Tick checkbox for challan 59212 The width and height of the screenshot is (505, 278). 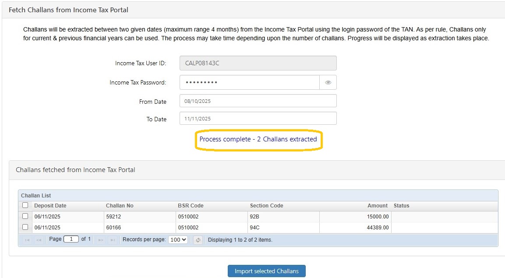coord(25,216)
